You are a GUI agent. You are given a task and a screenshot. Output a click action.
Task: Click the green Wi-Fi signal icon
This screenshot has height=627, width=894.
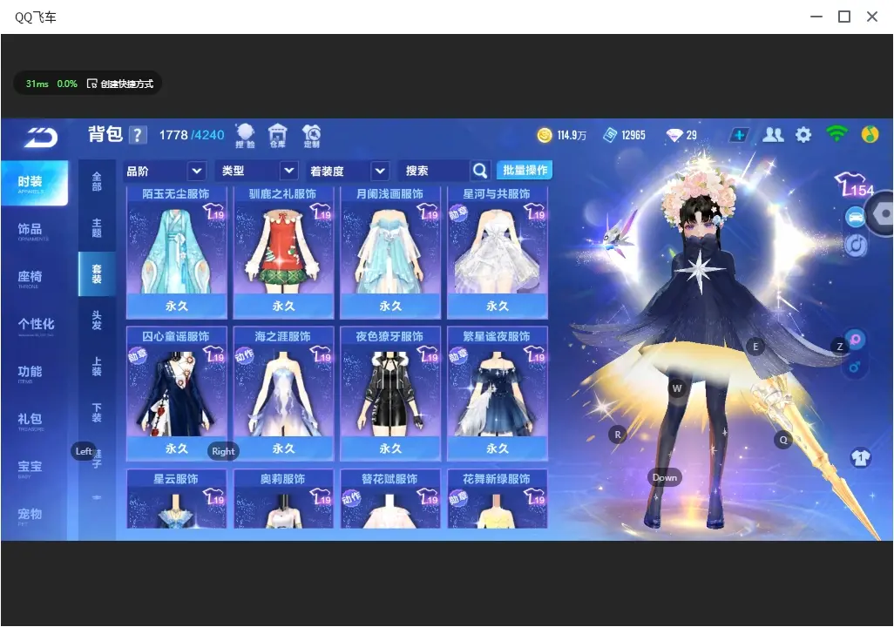pos(836,134)
